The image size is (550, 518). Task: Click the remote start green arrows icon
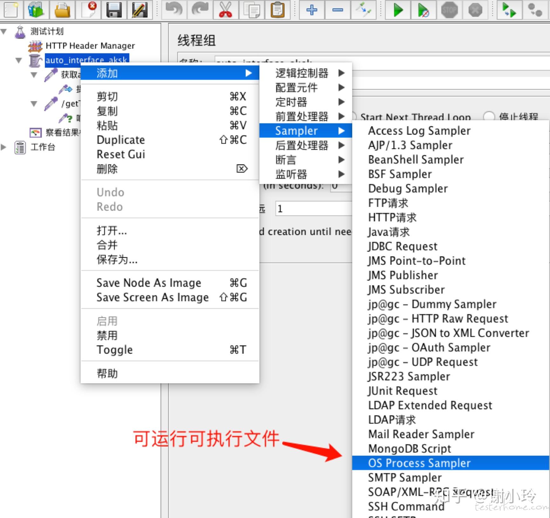pyautogui.click(x=509, y=10)
